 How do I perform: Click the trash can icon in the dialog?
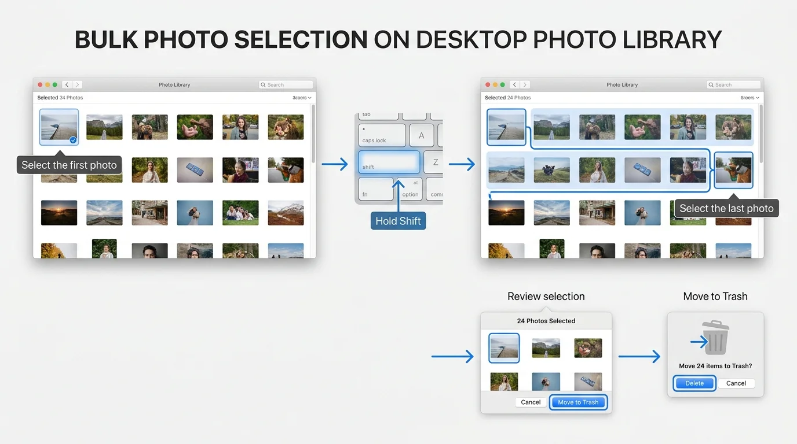pyautogui.click(x=716, y=338)
